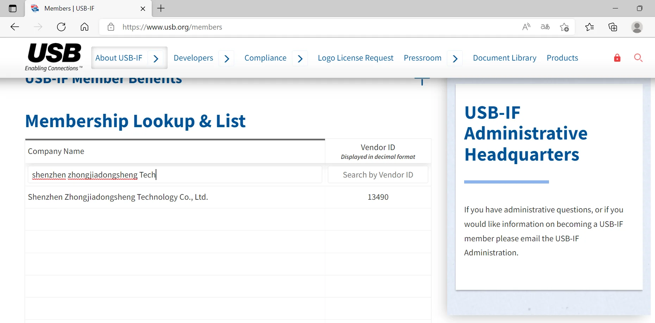Click the USB-IF Administrative Headquarters heading
The height and width of the screenshot is (323, 655).
click(526, 133)
